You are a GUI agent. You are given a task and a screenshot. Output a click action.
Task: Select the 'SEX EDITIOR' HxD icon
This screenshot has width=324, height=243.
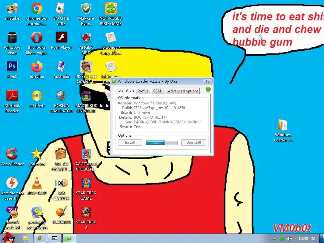[61, 189]
